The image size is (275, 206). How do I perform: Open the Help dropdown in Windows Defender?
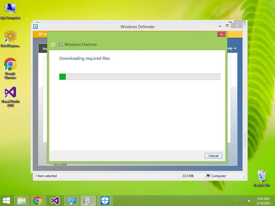232,48
